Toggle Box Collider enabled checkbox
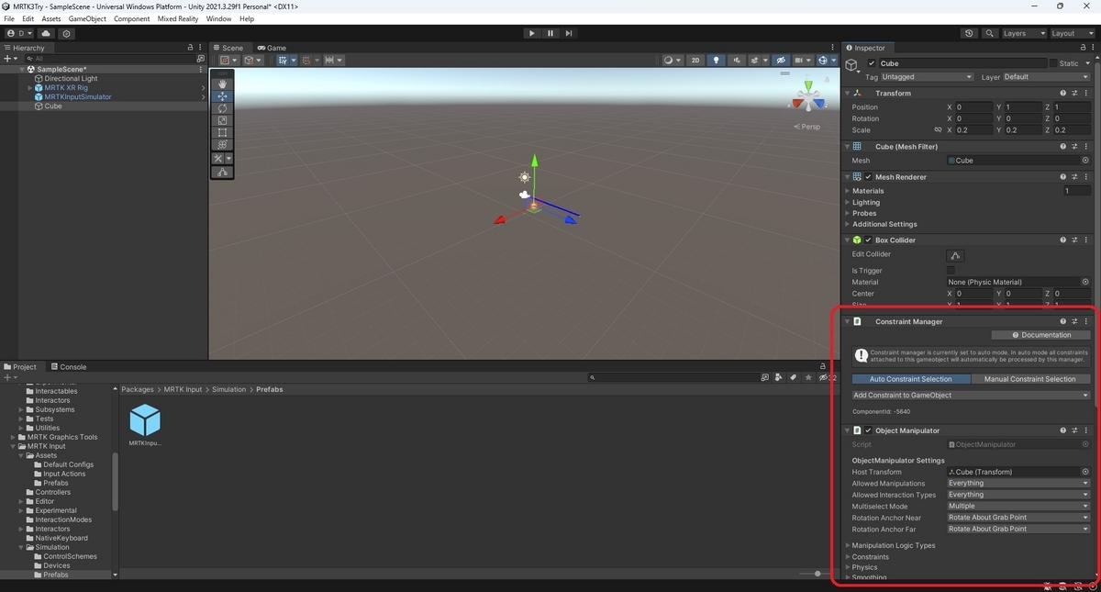Screen dimensions: 1101x592 point(868,240)
